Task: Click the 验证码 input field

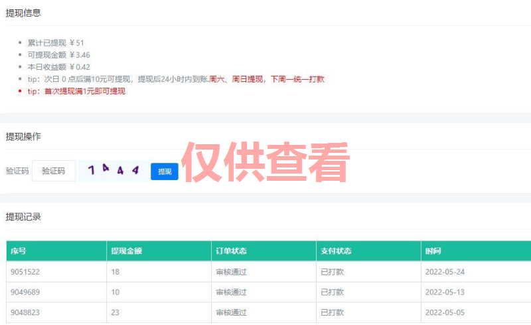Action: [53, 171]
